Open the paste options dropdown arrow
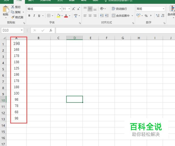175x146 pixels. tap(6, 18)
